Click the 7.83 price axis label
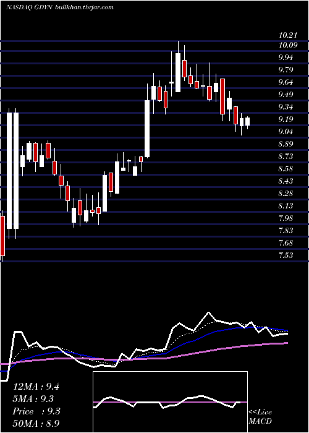The width and height of the screenshot is (309, 433). point(286,231)
